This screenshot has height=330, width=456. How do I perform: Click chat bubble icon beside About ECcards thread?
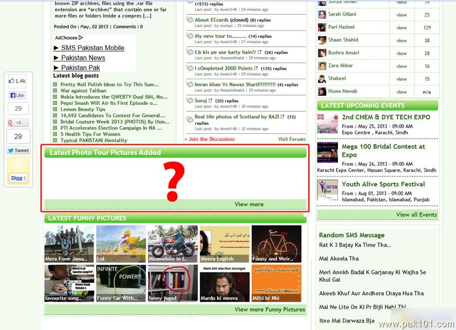point(190,20)
